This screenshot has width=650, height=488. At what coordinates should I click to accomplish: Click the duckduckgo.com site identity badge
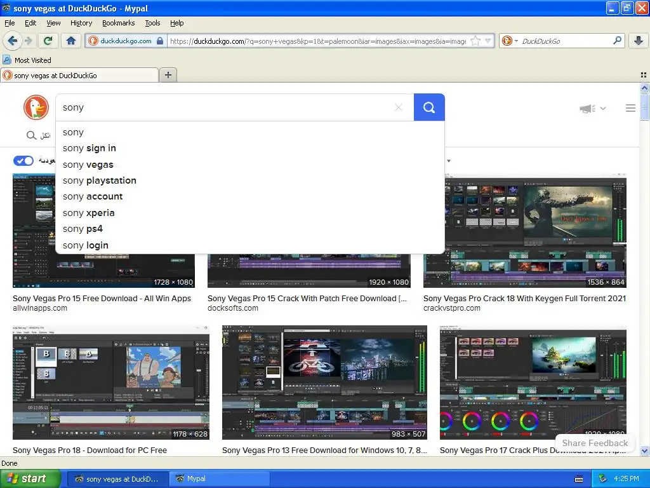click(x=126, y=41)
